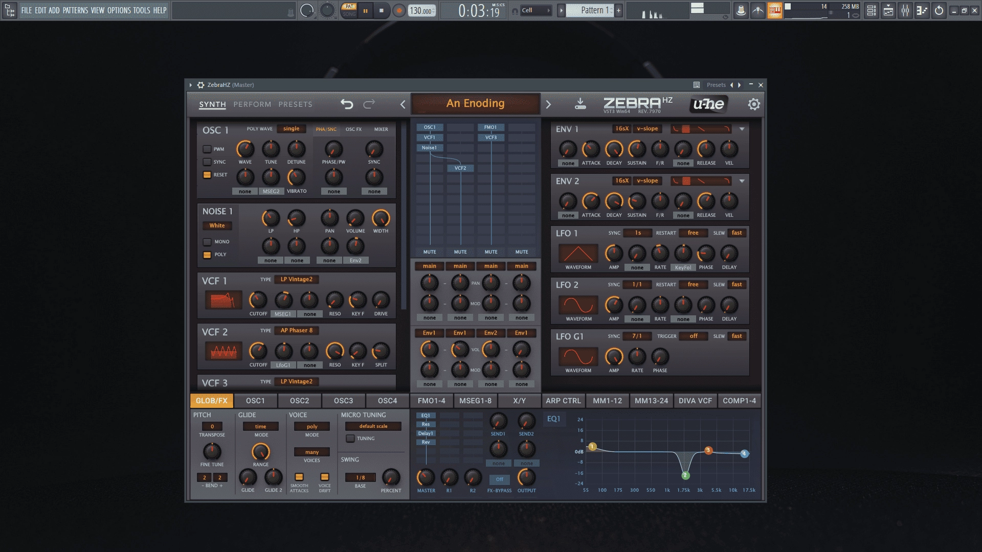
Task: Save preset with download icon
Action: point(580,104)
